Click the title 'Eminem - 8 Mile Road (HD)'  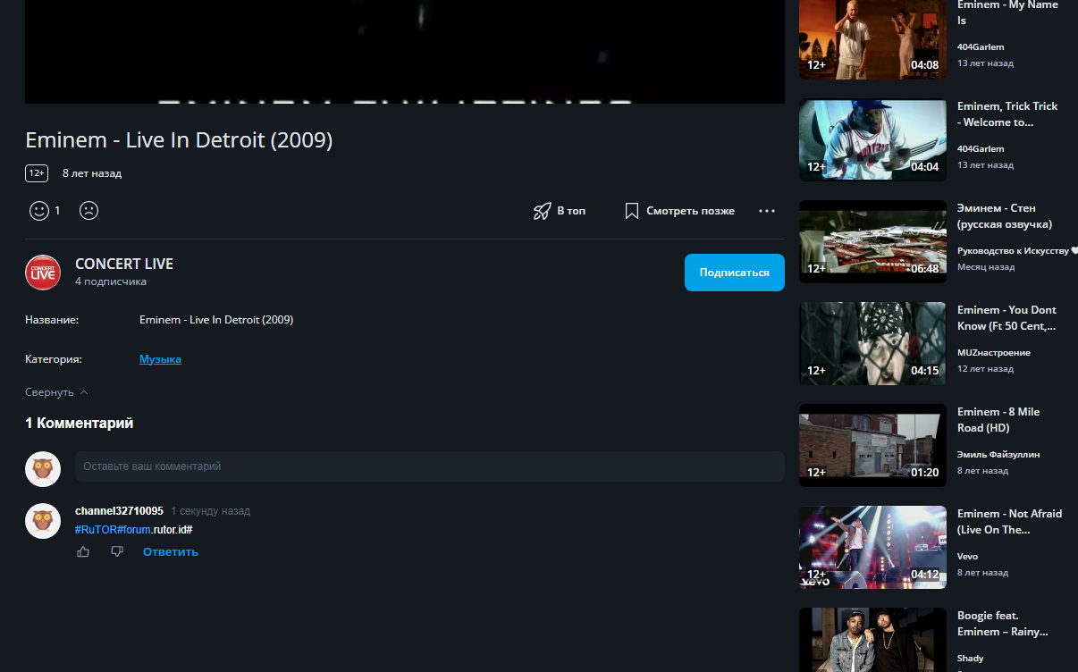998,420
